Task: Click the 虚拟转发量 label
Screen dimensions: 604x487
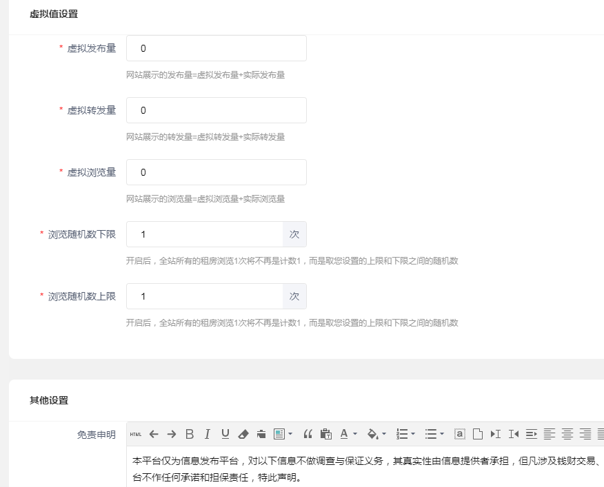Action: (x=91, y=110)
